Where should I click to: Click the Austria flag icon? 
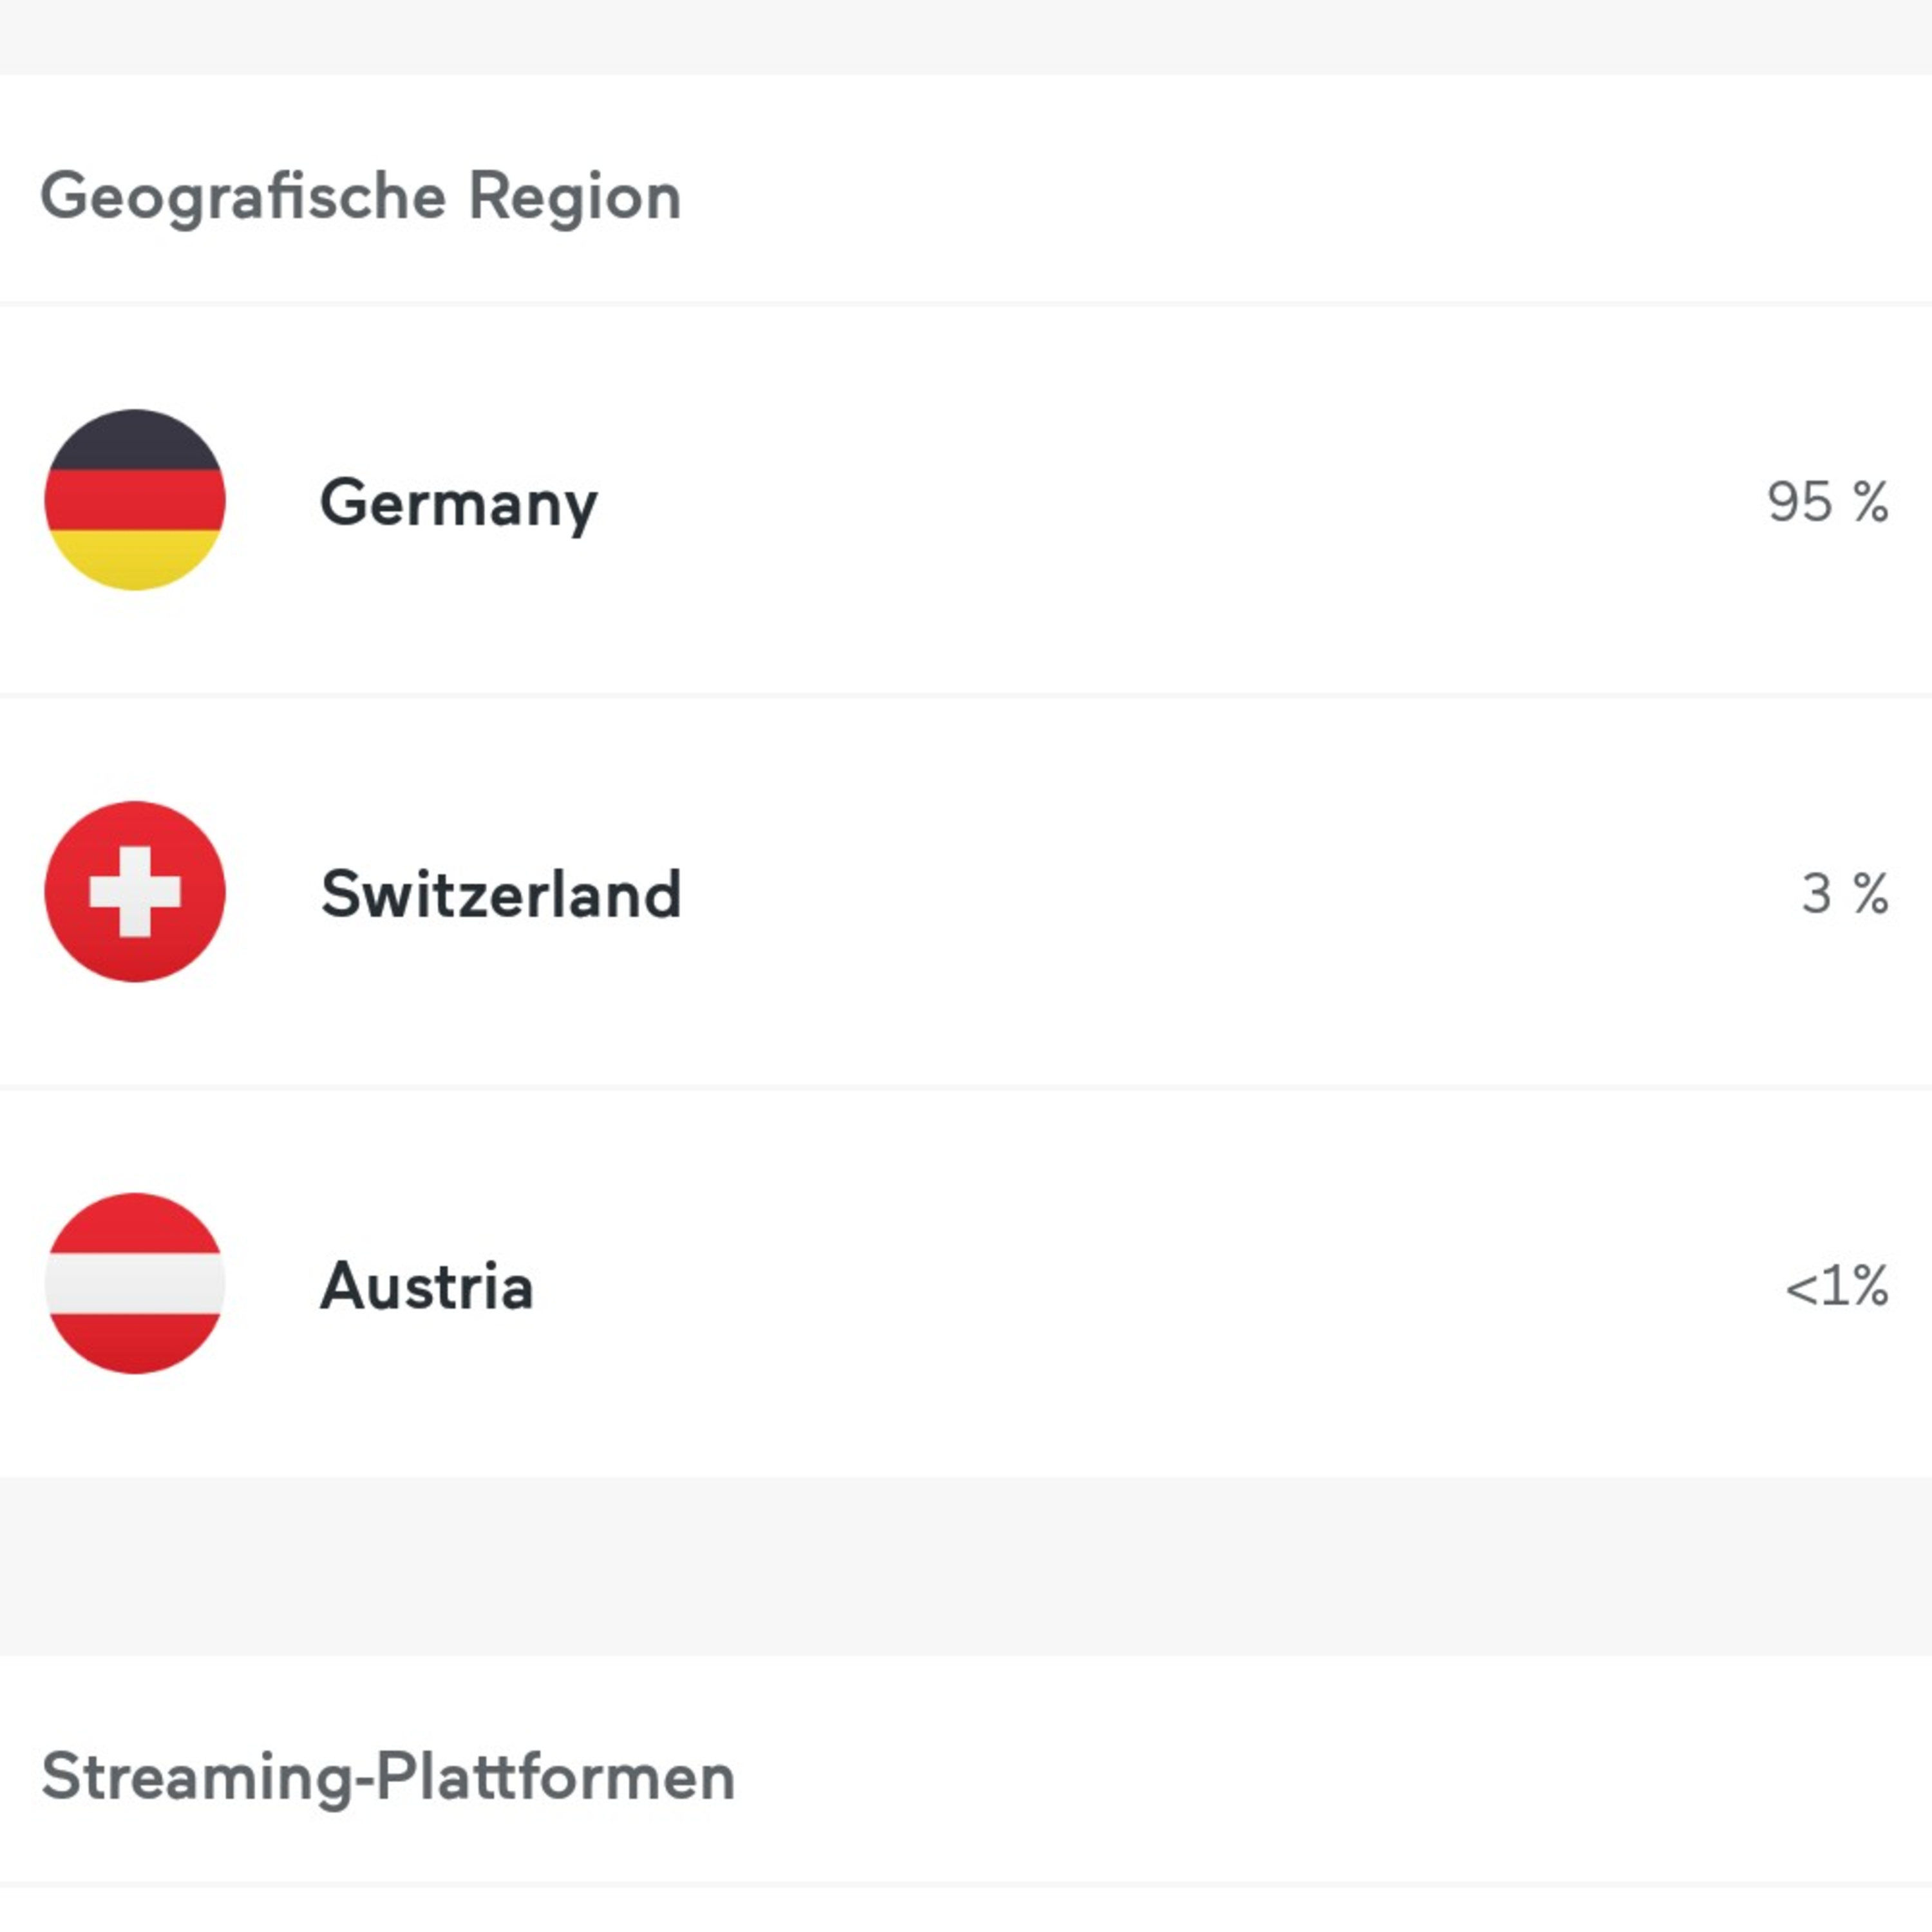(x=135, y=1283)
